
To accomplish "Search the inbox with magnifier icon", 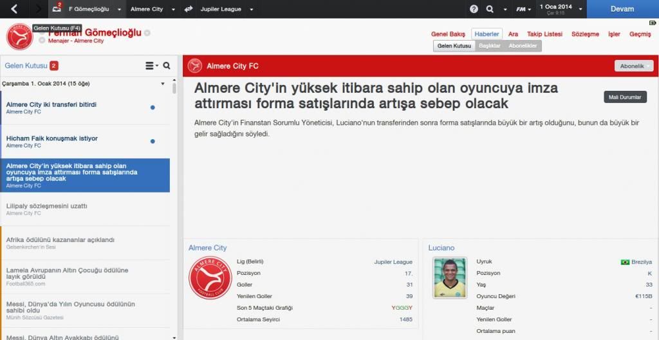I will click(x=167, y=66).
